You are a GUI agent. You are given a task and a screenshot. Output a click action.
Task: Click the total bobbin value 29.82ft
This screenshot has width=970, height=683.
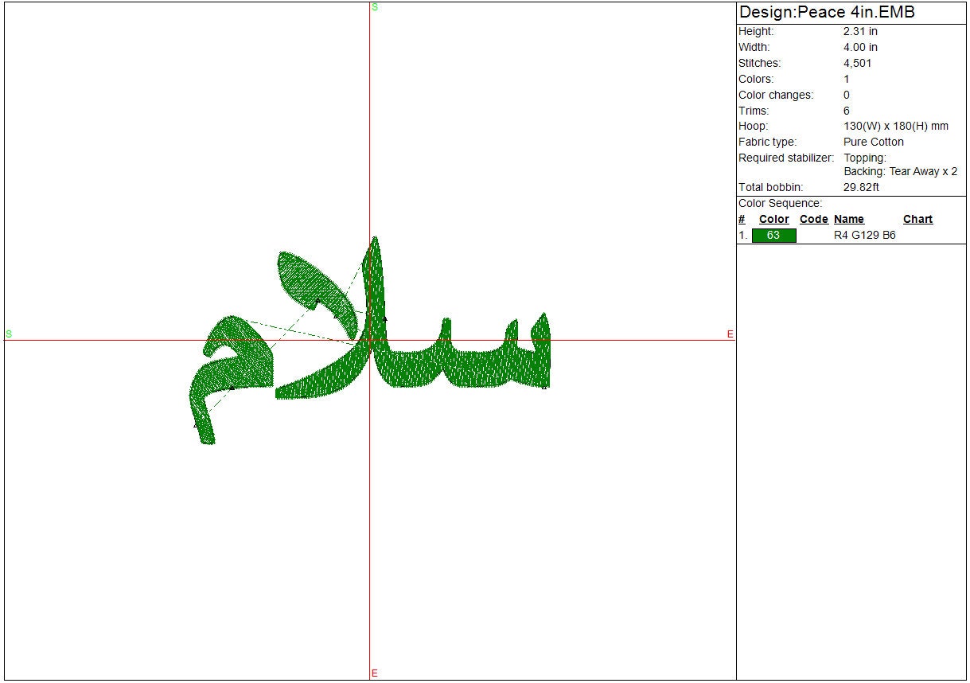[861, 188]
